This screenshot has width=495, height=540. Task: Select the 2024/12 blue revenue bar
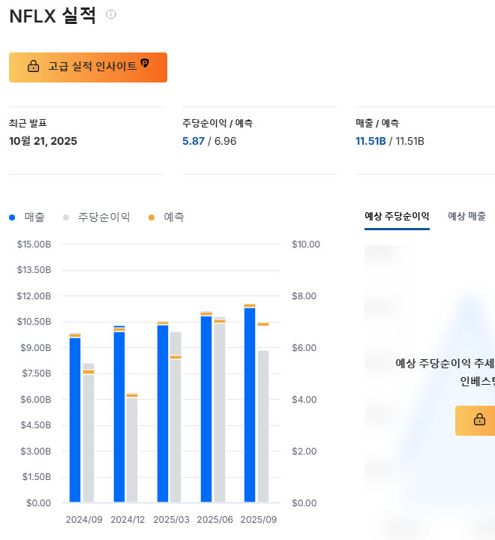coord(119,413)
